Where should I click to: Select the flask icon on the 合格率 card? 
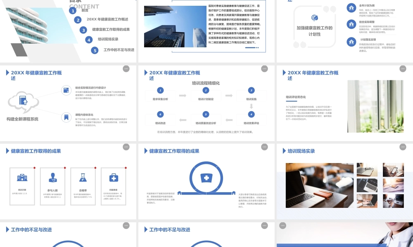(83, 177)
